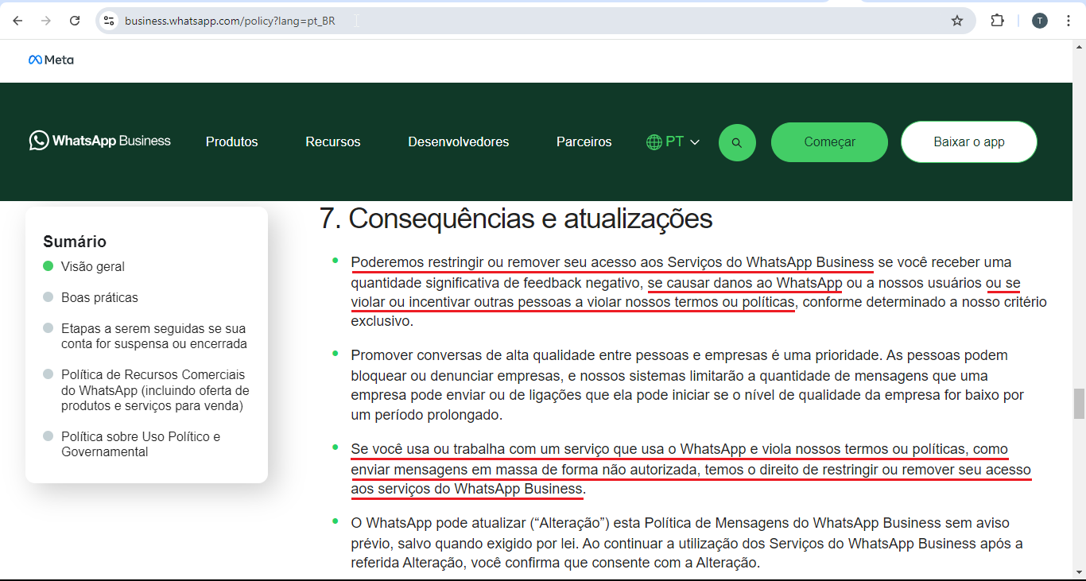Image resolution: width=1086 pixels, height=581 pixels.
Task: Open Chrome's three-dot menu
Action: [1069, 21]
